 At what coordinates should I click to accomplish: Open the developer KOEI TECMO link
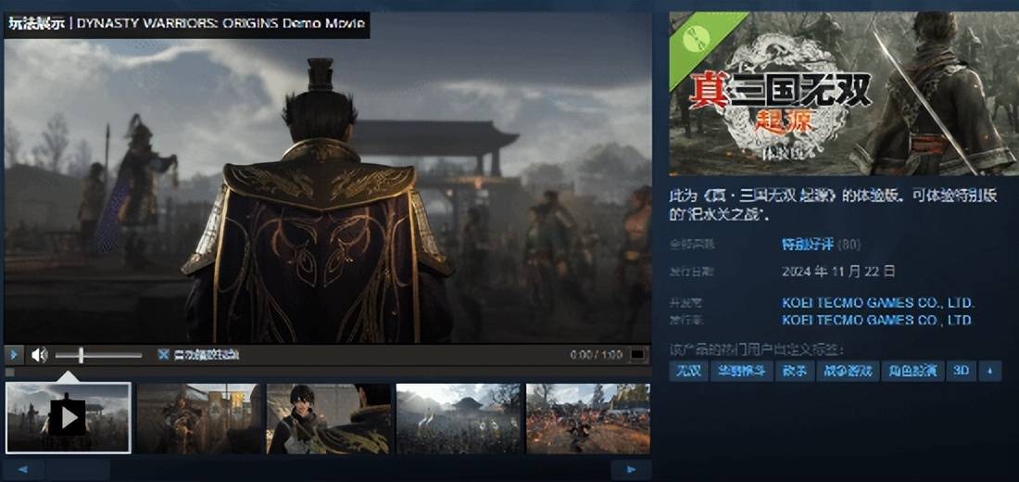pos(877,303)
